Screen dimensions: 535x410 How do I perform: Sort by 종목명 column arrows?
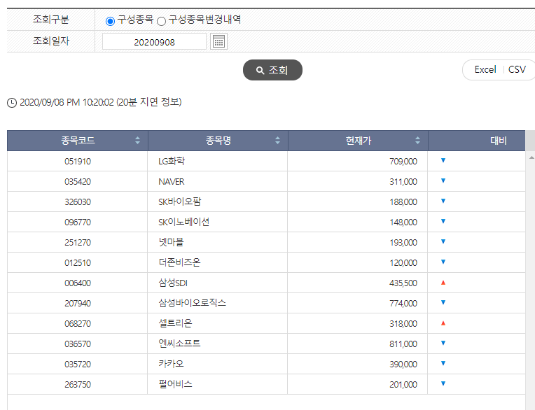coord(277,140)
